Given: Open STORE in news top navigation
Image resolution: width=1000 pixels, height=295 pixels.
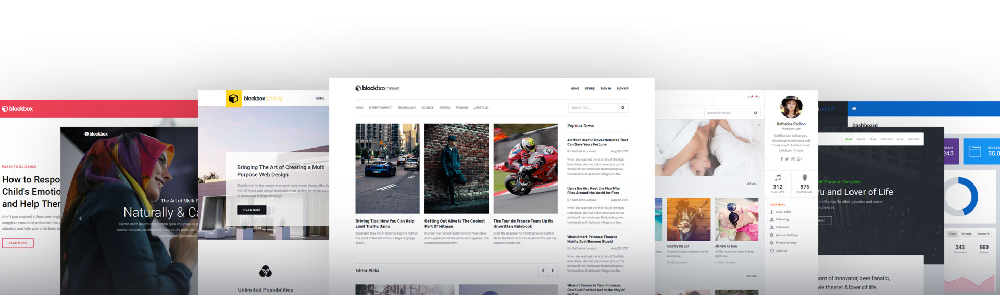Looking at the screenshot, I should [590, 89].
